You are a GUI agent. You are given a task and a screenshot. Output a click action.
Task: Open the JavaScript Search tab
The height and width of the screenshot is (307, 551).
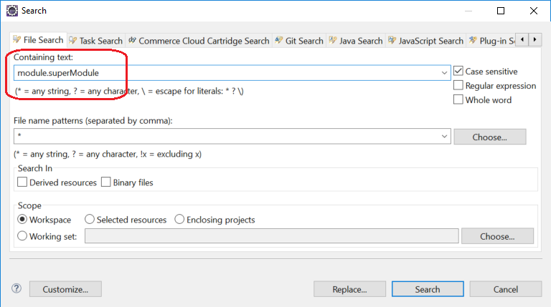click(426, 41)
